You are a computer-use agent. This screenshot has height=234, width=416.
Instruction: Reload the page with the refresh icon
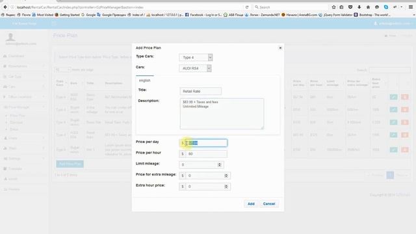(247, 7)
